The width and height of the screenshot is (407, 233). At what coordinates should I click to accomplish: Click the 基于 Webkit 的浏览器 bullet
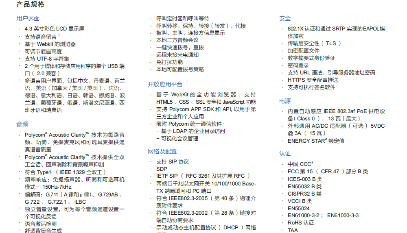click(x=50, y=44)
